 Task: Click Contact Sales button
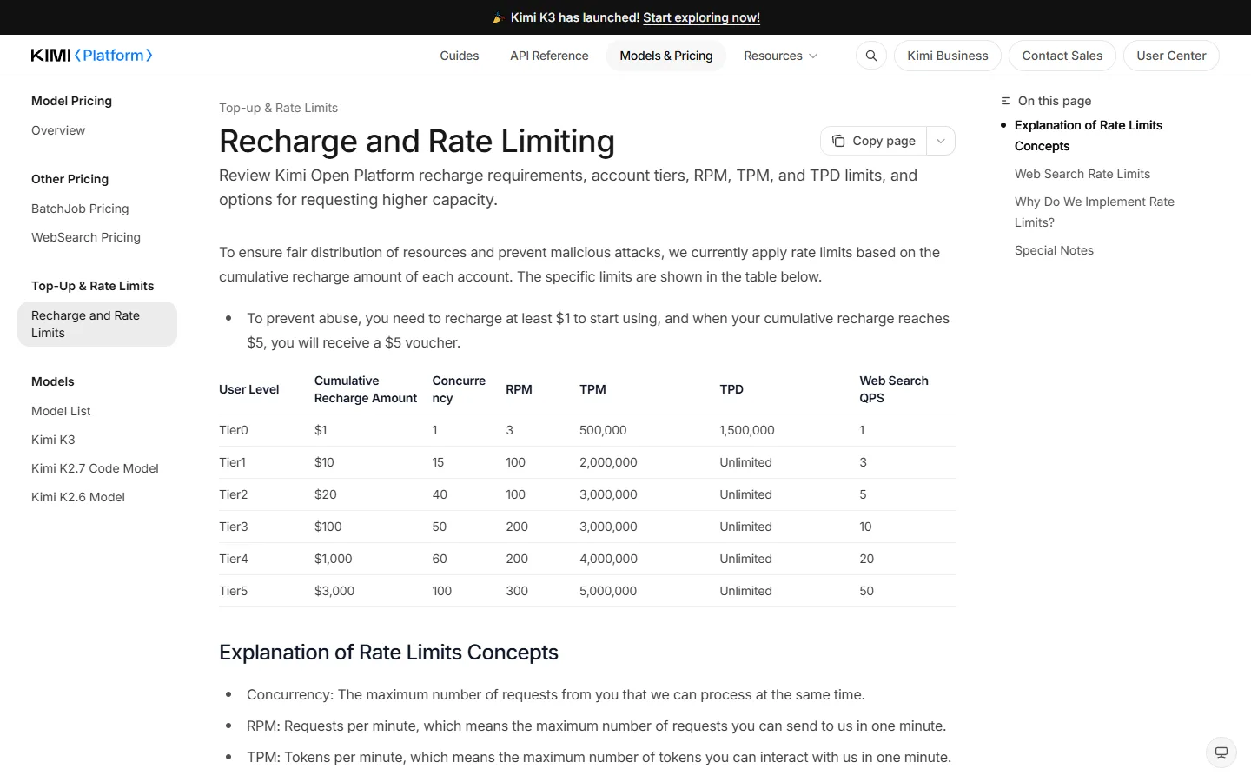click(x=1062, y=56)
